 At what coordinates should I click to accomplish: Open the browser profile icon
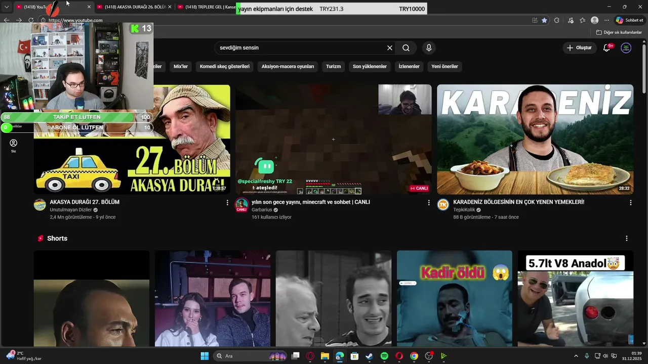595,20
